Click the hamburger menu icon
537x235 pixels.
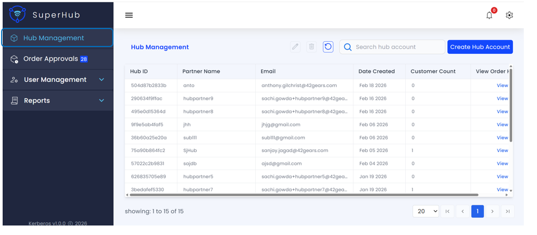tap(129, 15)
